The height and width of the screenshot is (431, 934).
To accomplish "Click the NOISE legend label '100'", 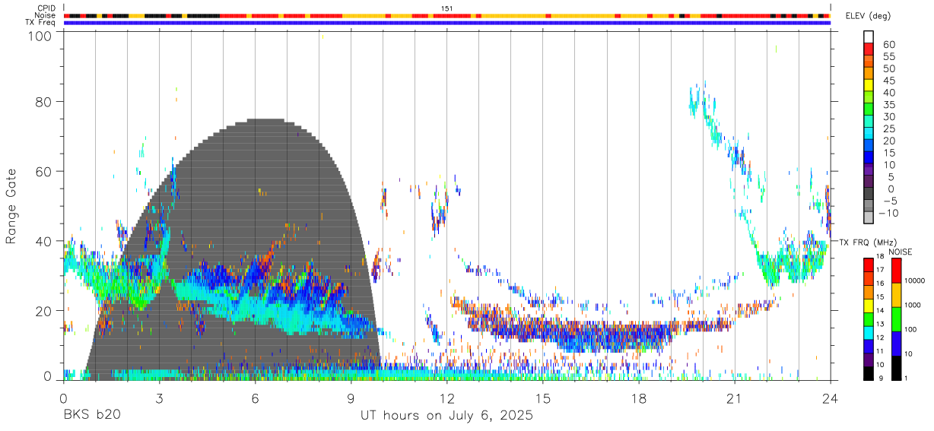I will (x=910, y=330).
